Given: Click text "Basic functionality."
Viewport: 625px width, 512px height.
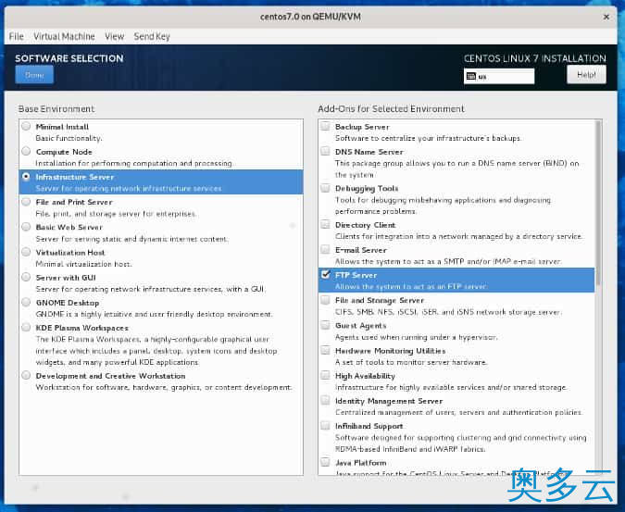Looking at the screenshot, I should 69,138.
